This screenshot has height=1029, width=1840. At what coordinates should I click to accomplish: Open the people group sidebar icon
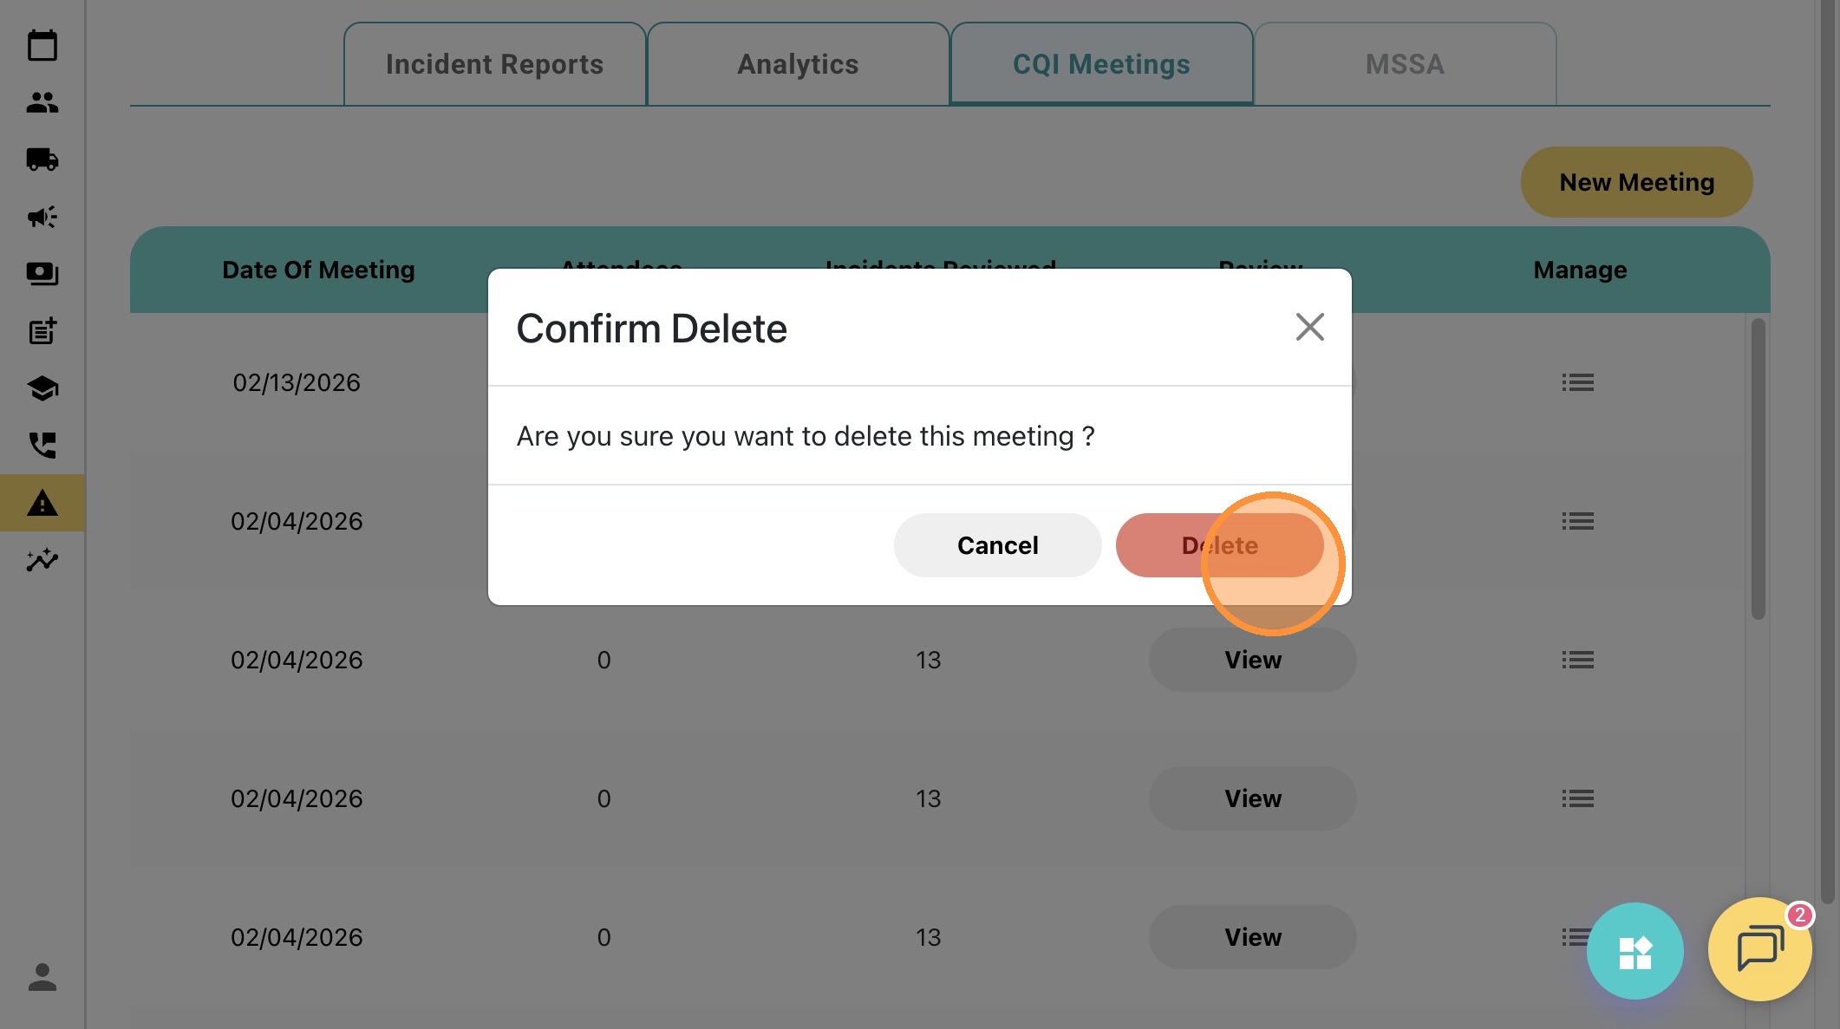pyautogui.click(x=42, y=102)
